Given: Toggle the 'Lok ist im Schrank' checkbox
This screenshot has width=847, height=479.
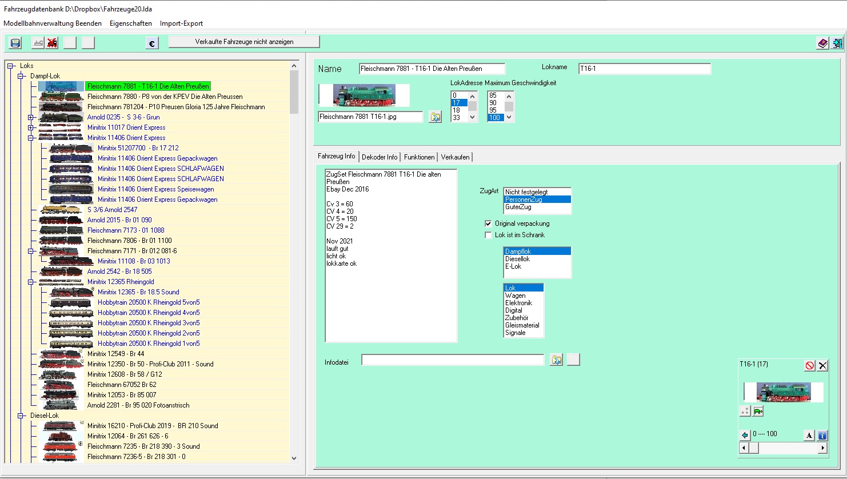Looking at the screenshot, I should [x=488, y=235].
